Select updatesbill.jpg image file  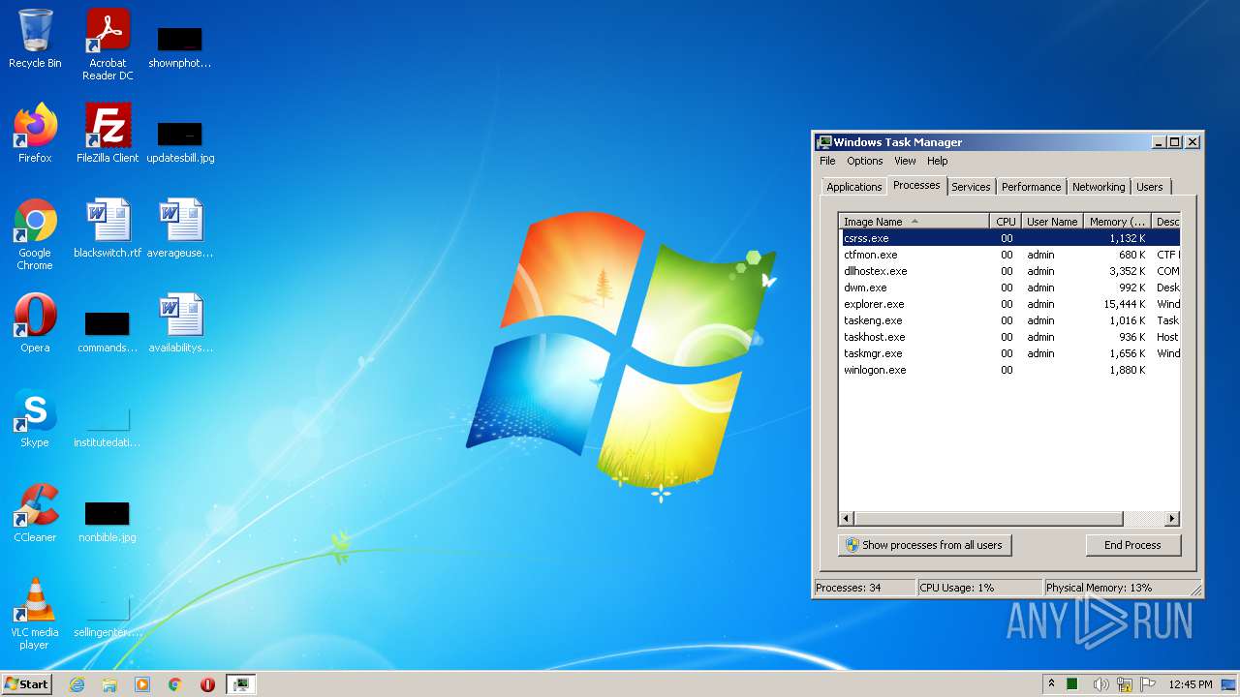[x=180, y=140]
